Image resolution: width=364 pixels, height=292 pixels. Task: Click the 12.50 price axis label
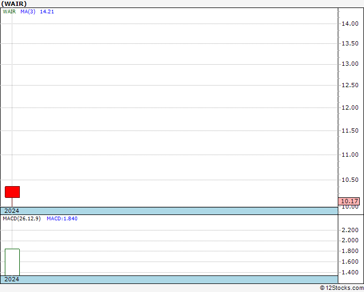point(350,85)
